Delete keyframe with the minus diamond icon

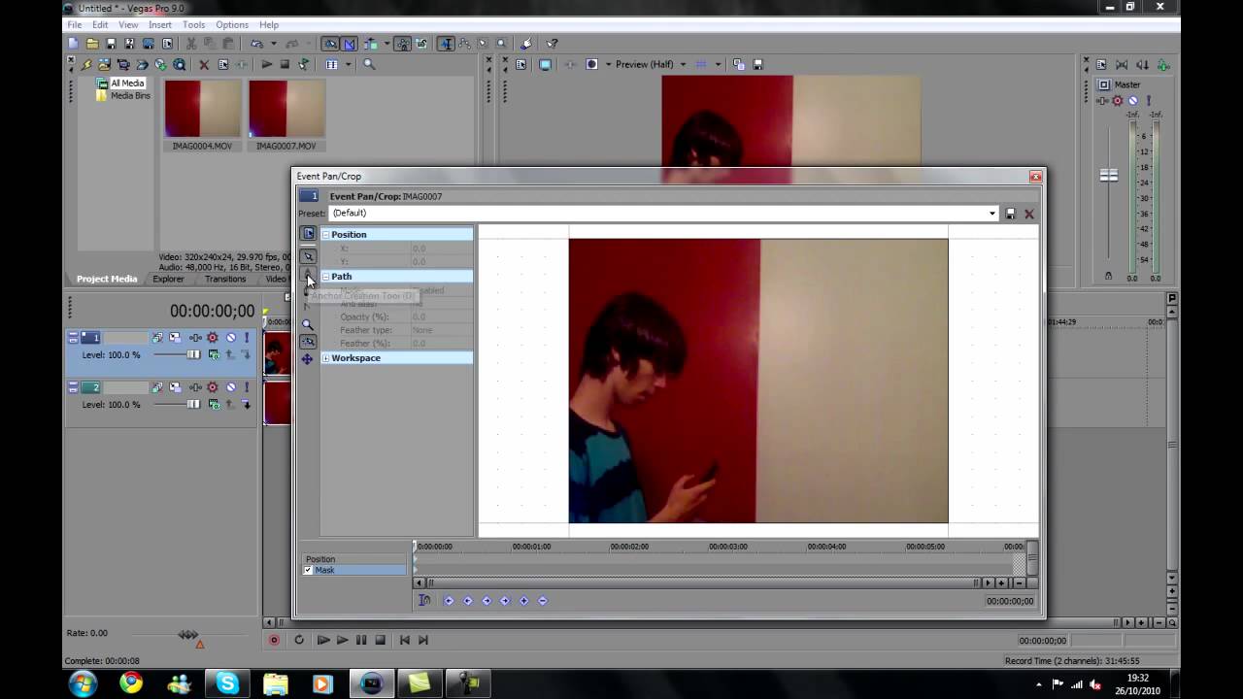[x=542, y=601]
